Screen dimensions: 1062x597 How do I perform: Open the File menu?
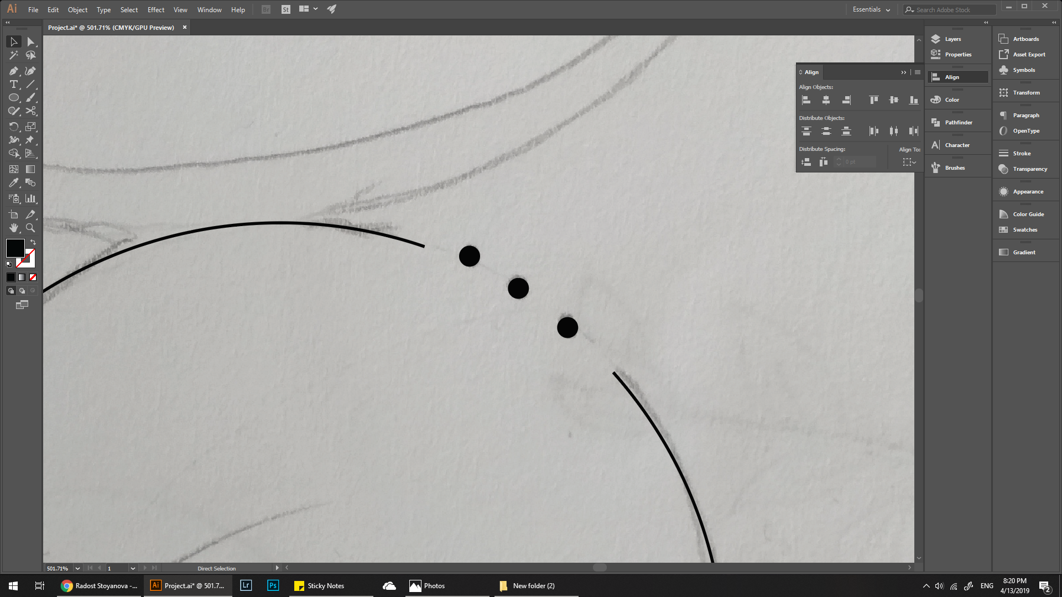[33, 10]
